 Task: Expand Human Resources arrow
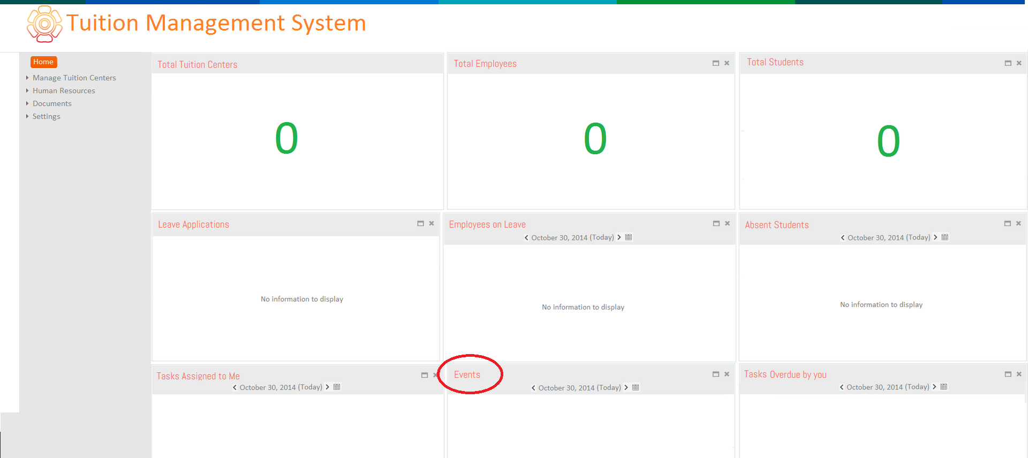(27, 91)
